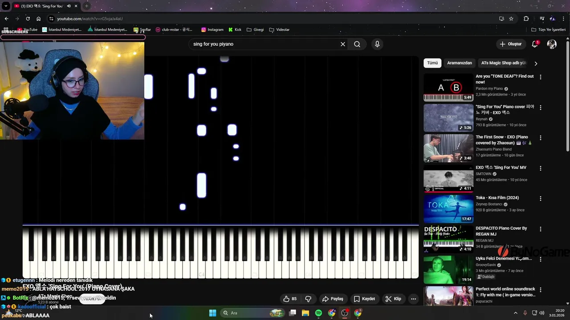Open "The First Snow" Zhaosun thumbnail
This screenshot has height=320, width=570.
(448, 148)
